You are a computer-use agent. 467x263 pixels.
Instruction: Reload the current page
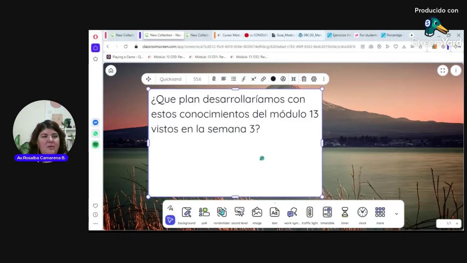(x=126, y=46)
